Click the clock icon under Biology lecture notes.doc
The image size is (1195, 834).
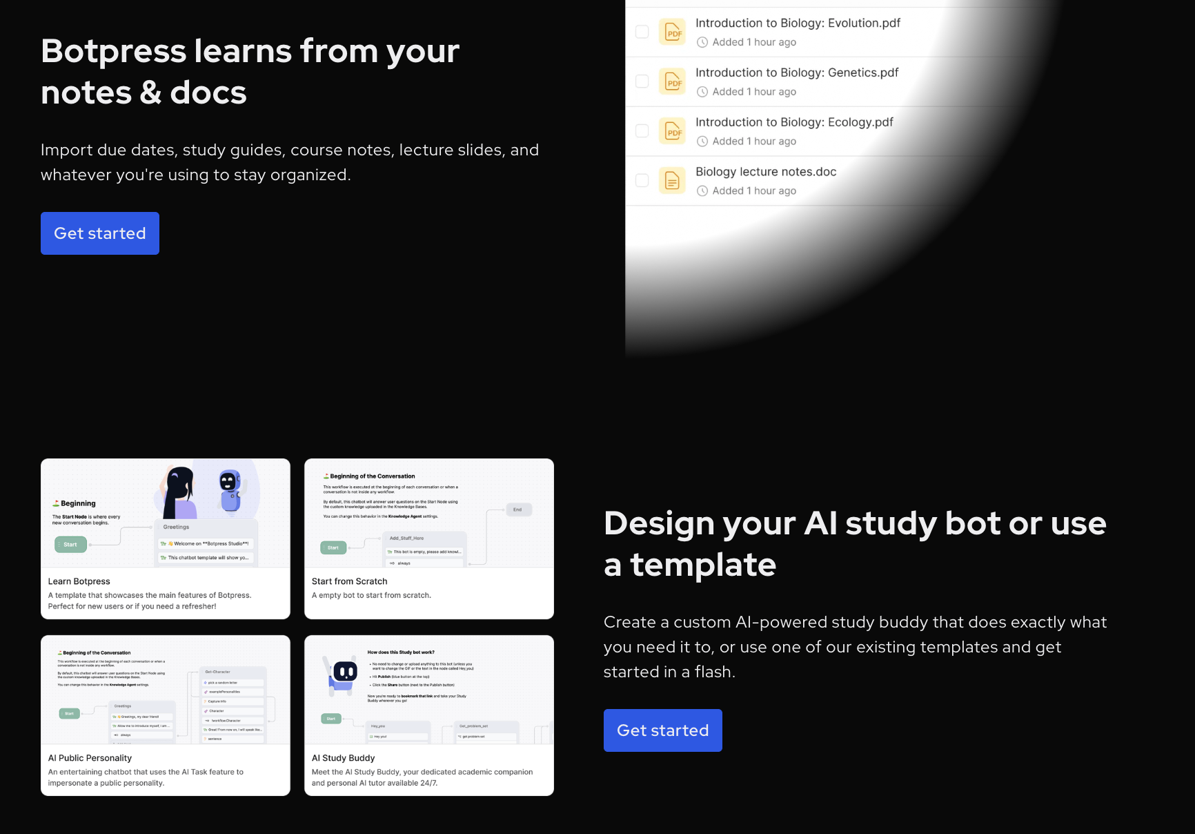pyautogui.click(x=702, y=191)
